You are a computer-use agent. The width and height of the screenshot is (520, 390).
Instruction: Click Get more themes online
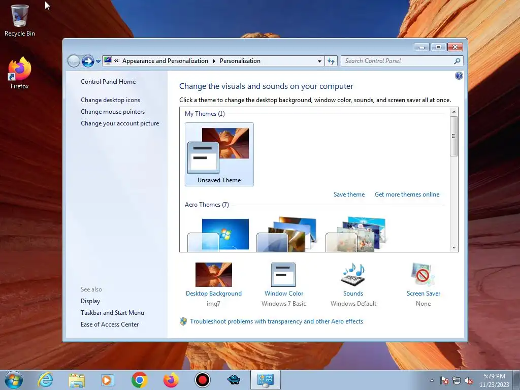click(x=407, y=194)
